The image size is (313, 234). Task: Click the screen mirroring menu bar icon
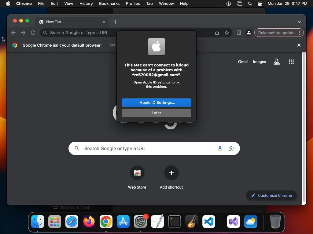(239, 4)
